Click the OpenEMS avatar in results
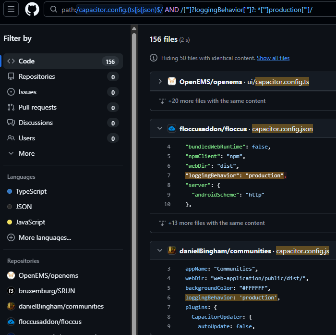Viewport: 336px width, 335px height. coord(172,82)
